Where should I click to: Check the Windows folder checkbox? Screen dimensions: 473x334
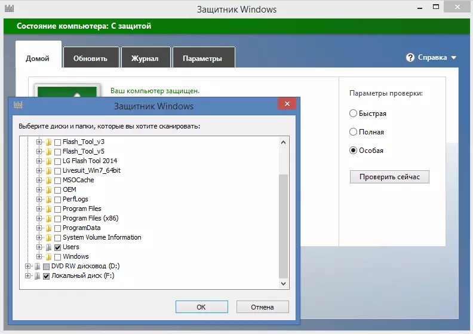click(x=57, y=257)
